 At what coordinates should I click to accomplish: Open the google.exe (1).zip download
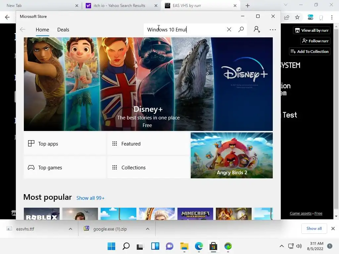tap(110, 229)
